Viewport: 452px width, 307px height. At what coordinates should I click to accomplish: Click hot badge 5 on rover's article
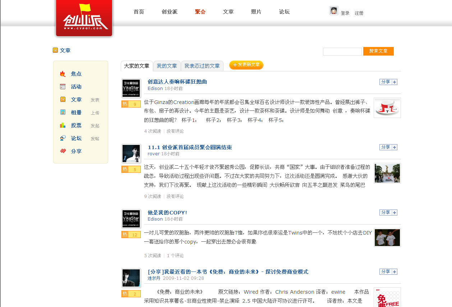coord(131,169)
